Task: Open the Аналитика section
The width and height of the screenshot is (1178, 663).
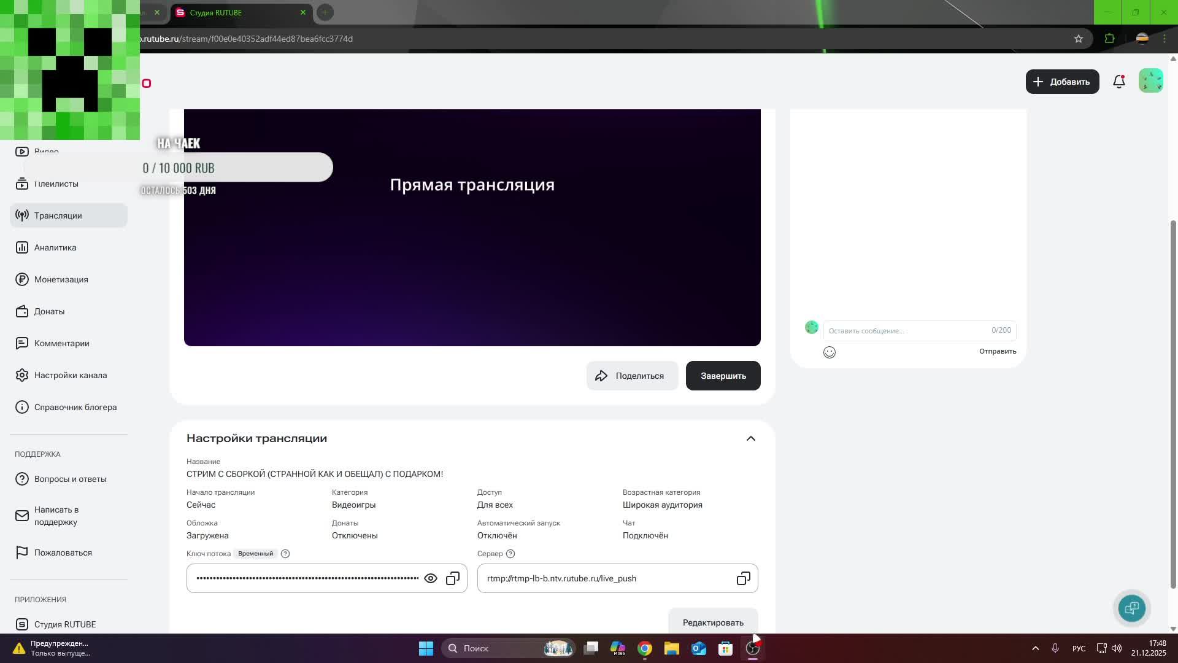Action: click(54, 247)
